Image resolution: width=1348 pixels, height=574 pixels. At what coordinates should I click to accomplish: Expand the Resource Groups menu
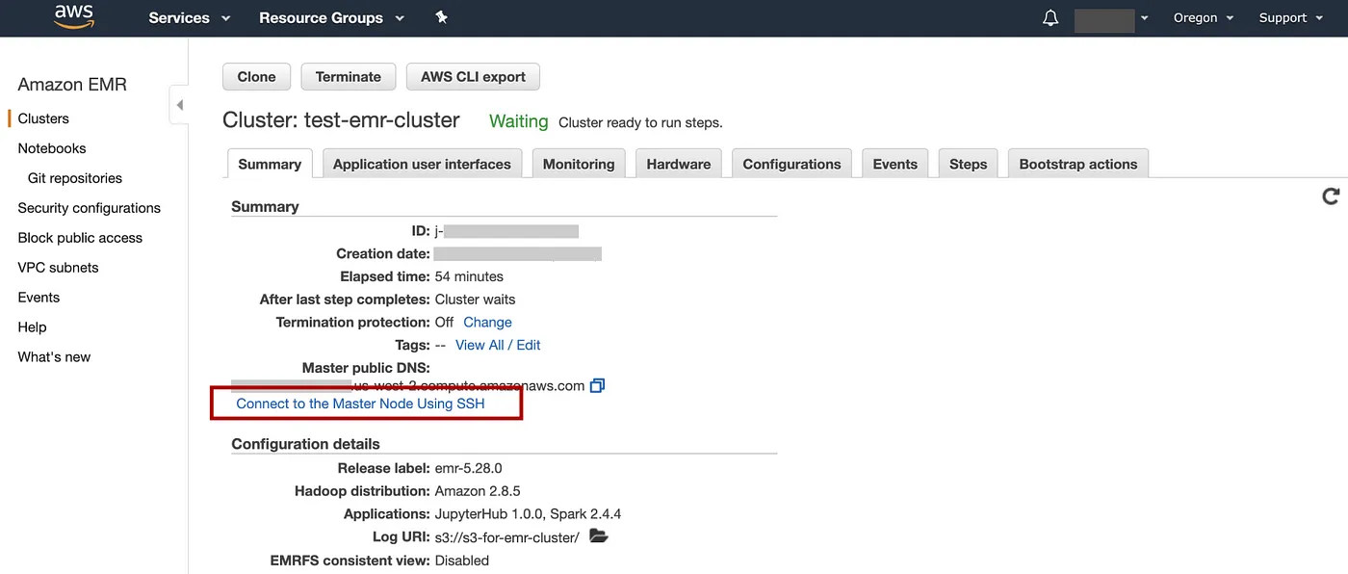[331, 17]
